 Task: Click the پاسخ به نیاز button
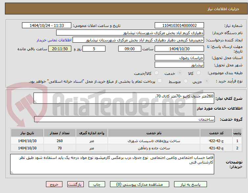pyautogui.click(x=191, y=184)
